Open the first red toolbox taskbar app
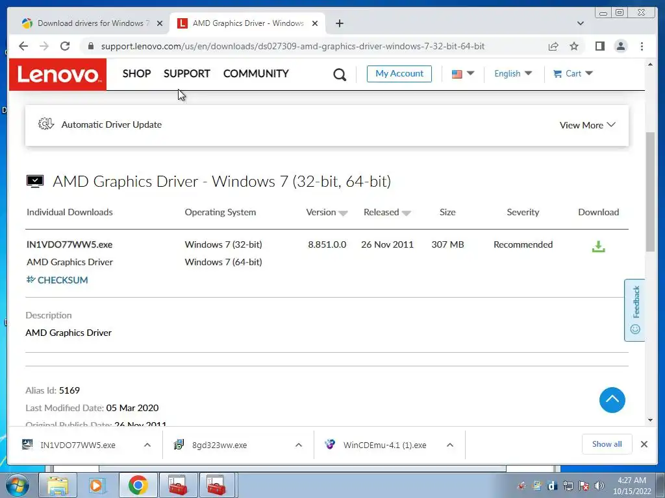Screen dimensions: 665x498 (x=178, y=485)
